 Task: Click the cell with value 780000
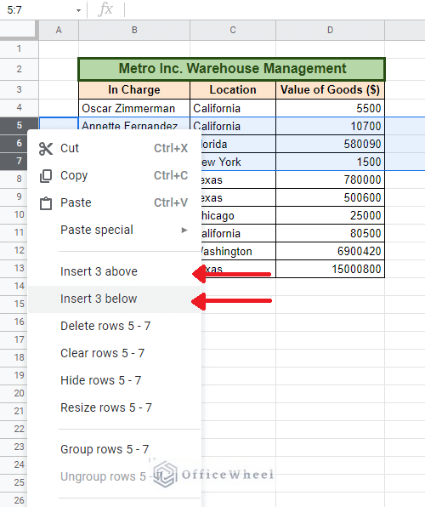coord(330,179)
